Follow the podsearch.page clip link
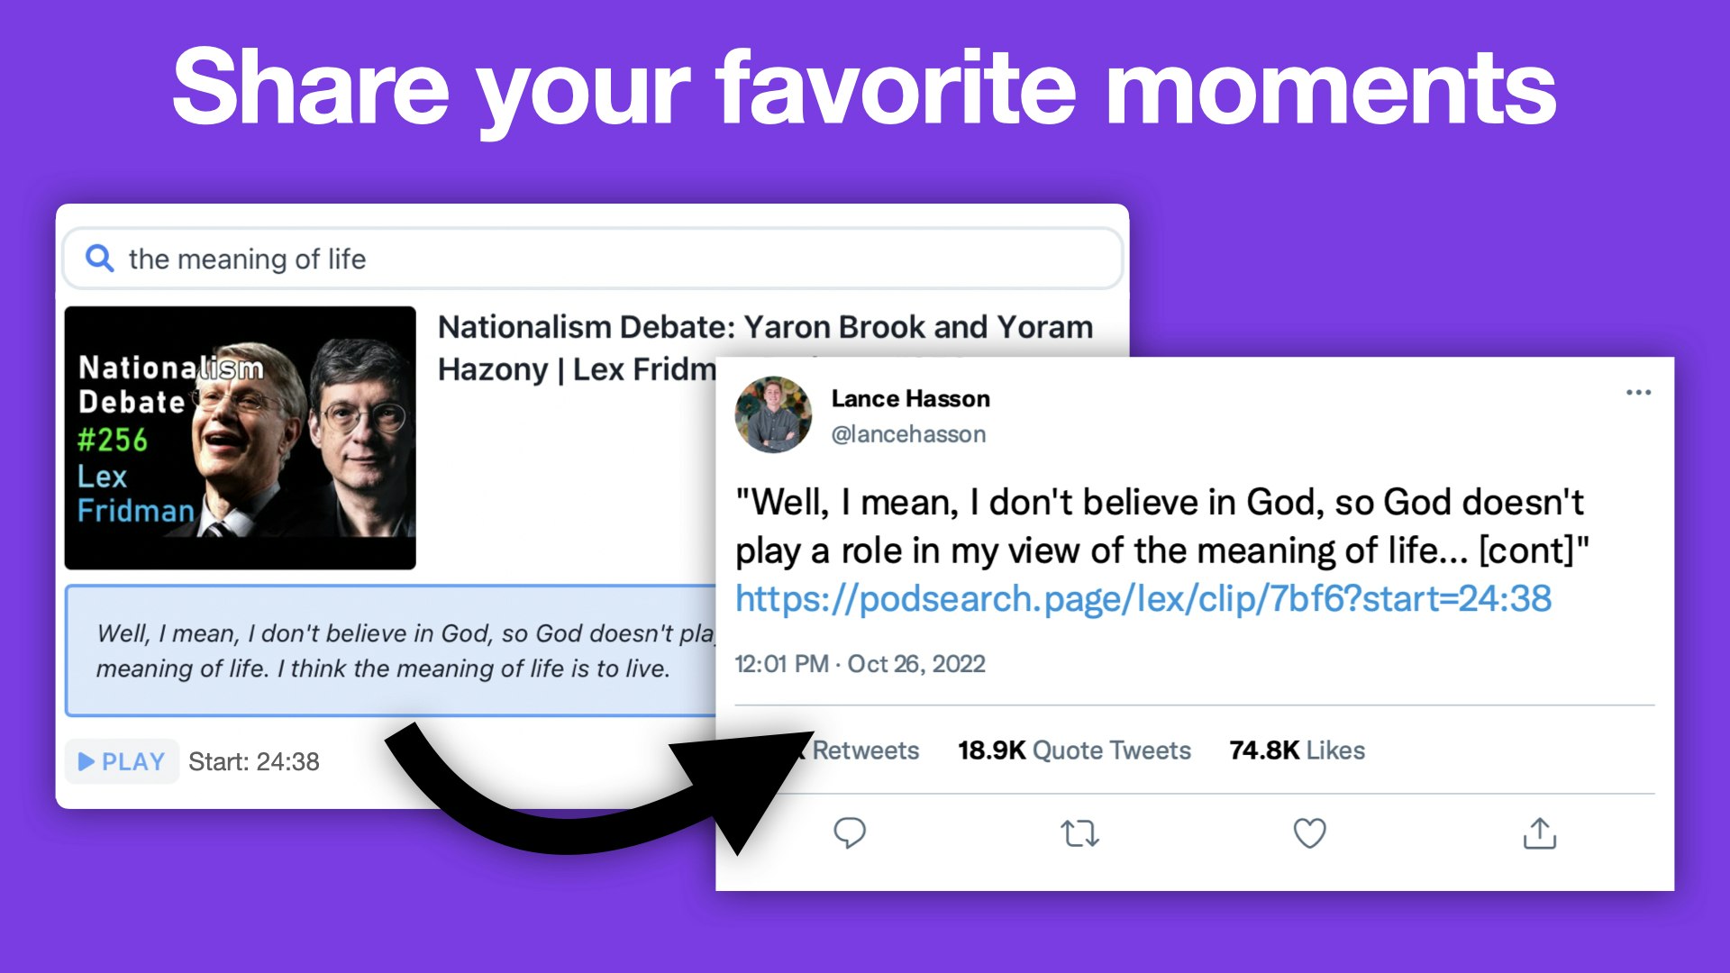The height and width of the screenshot is (973, 1730). tap(1143, 599)
